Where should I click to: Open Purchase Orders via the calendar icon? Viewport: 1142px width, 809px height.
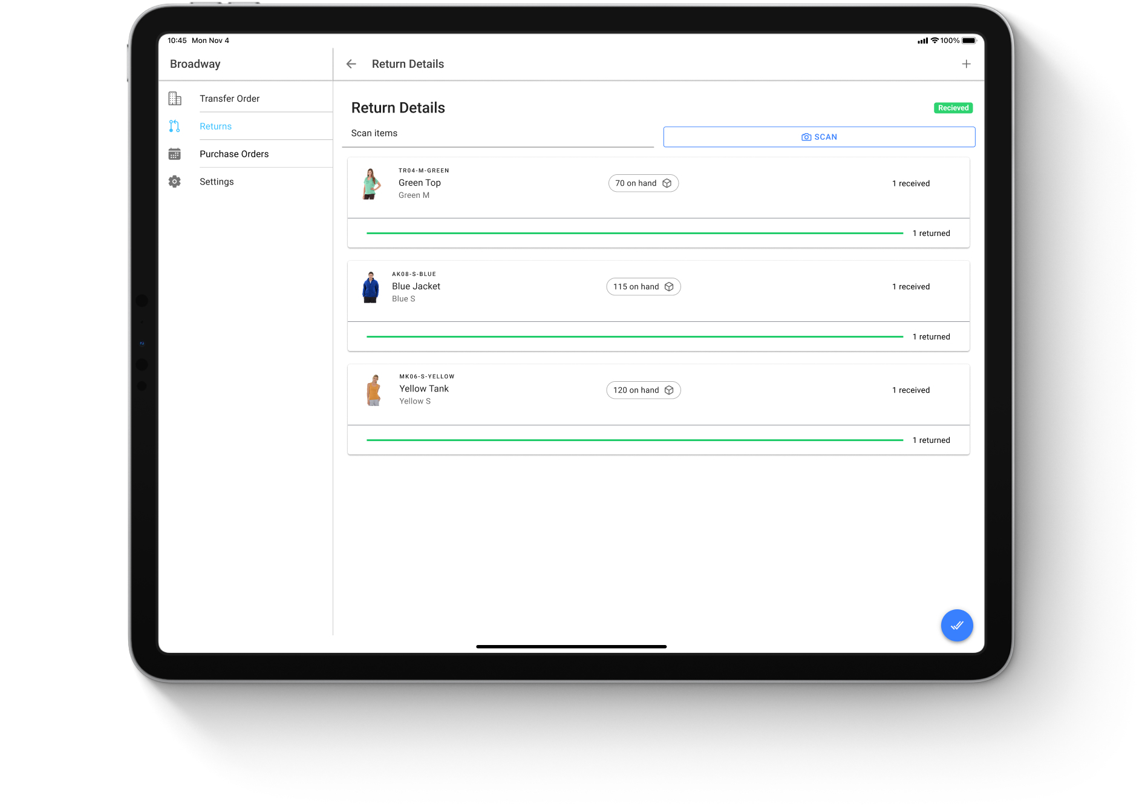(x=175, y=154)
